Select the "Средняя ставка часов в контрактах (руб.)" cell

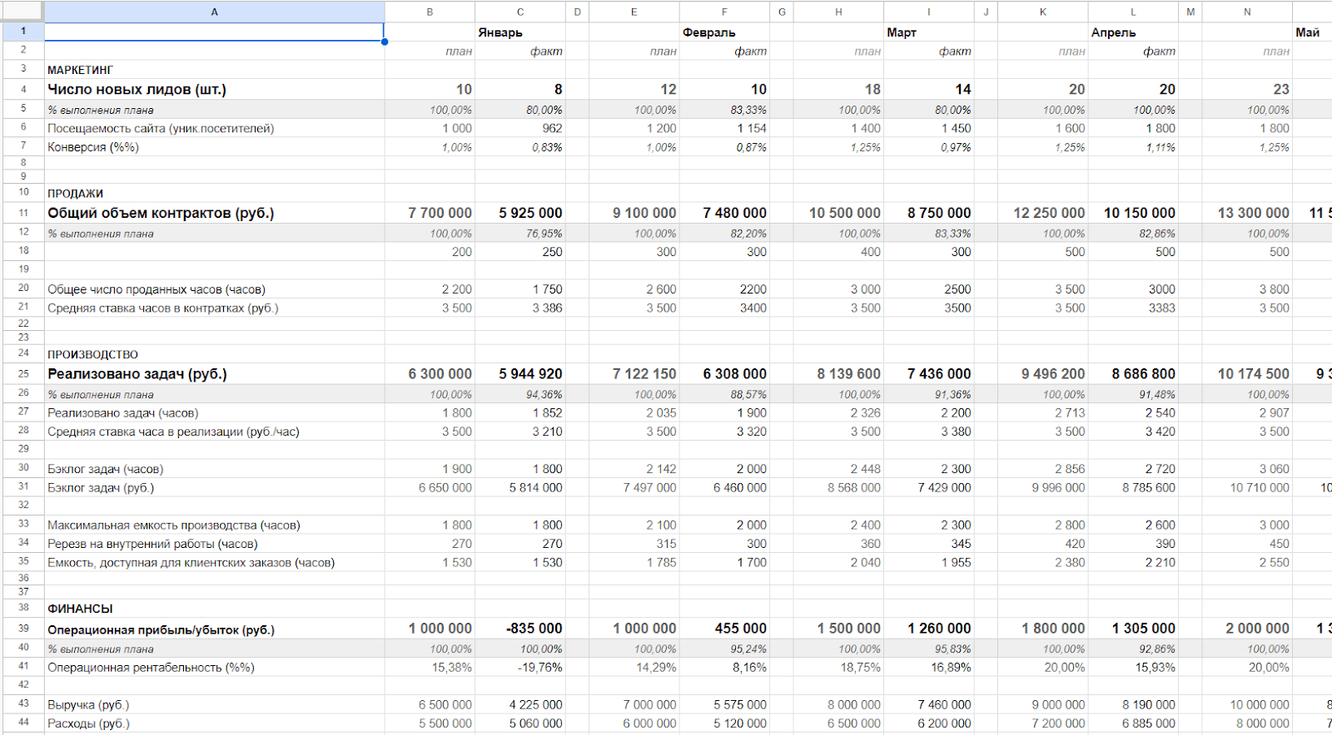click(214, 308)
